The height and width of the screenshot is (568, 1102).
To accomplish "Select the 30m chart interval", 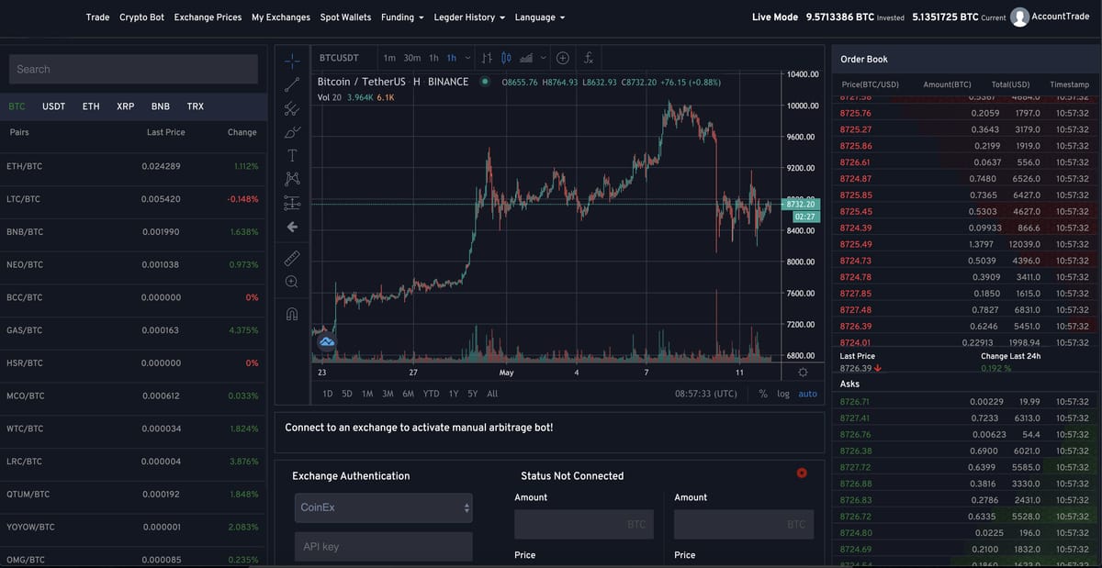I will (412, 58).
